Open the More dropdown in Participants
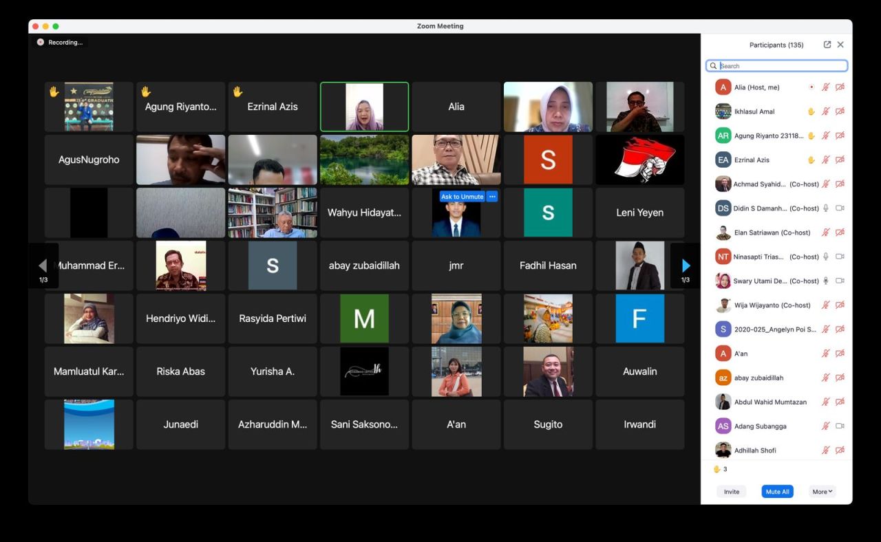Viewport: 881px width, 542px height. click(x=822, y=492)
